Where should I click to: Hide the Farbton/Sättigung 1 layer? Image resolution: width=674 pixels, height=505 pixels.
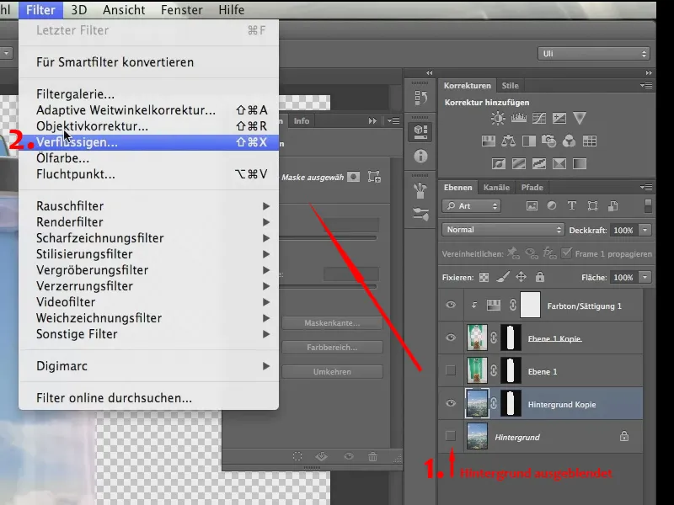(x=451, y=305)
